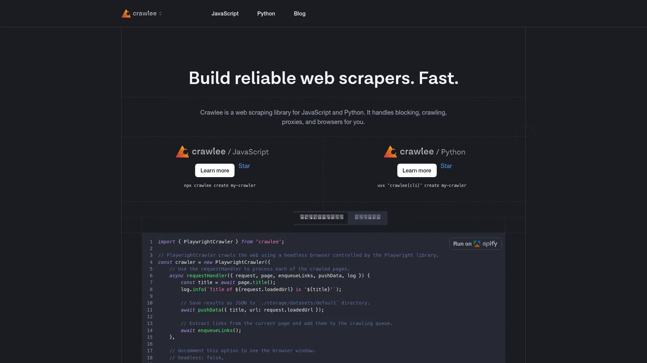Click the 'Save results as JSON' comment line
The width and height of the screenshot is (647, 363).
click(x=275, y=303)
